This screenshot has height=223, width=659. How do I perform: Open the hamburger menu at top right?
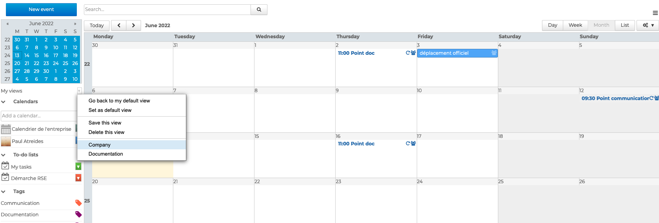pyautogui.click(x=655, y=13)
